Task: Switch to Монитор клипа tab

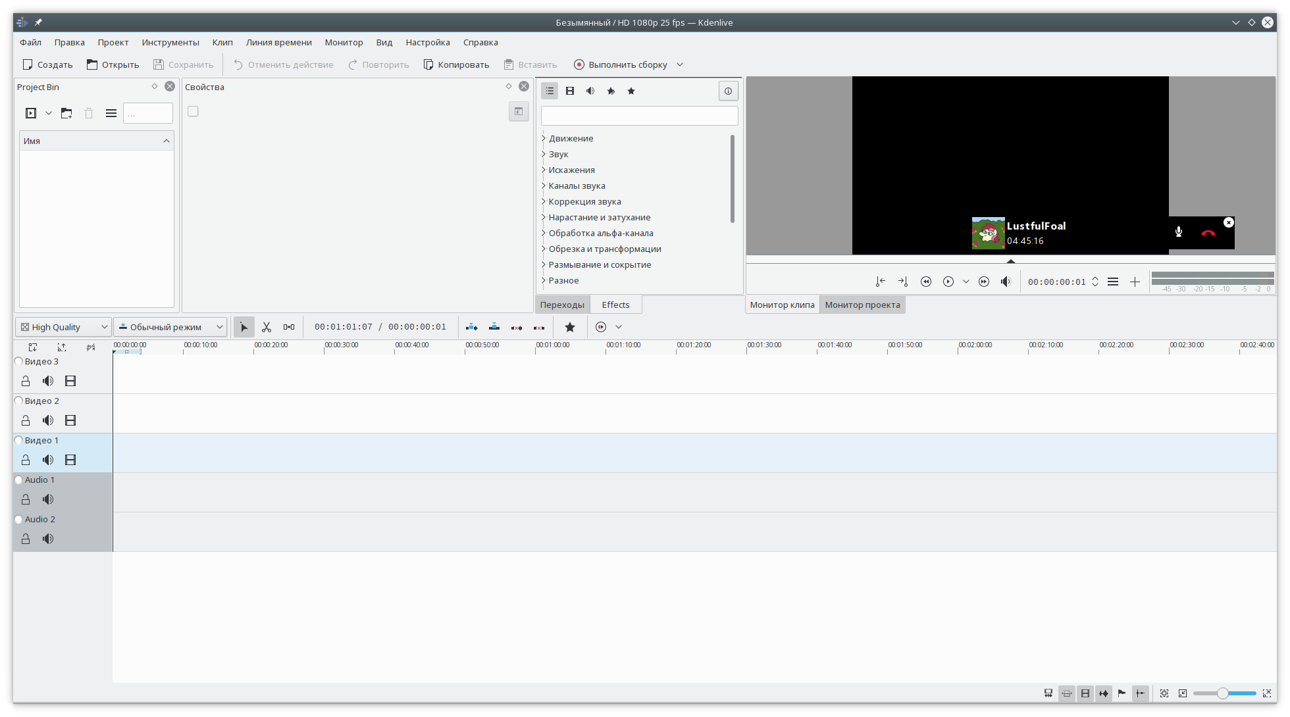Action: pos(782,305)
